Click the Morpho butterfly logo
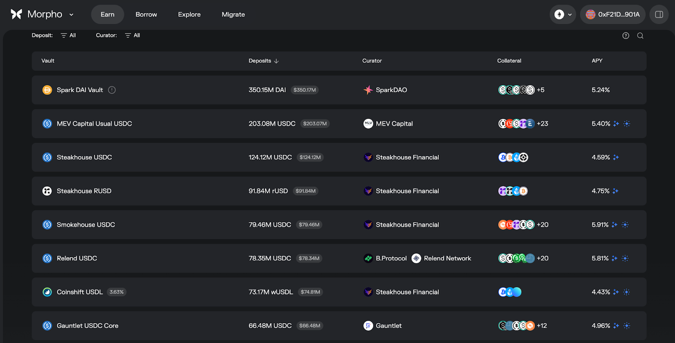Image resolution: width=675 pixels, height=343 pixels. (16, 14)
